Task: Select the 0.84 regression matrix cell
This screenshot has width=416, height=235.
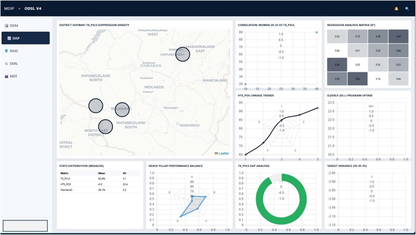Action: click(x=398, y=79)
